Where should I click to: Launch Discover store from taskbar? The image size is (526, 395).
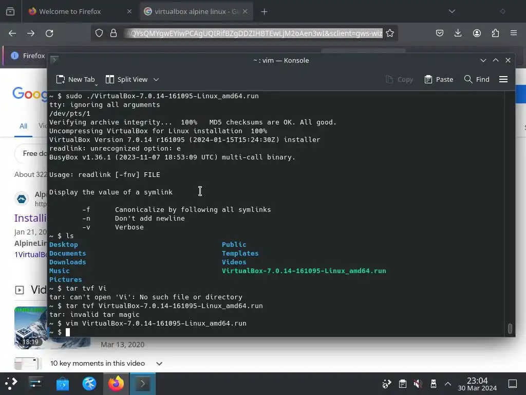point(62,384)
